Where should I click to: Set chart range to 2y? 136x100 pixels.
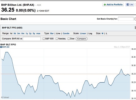30,34
